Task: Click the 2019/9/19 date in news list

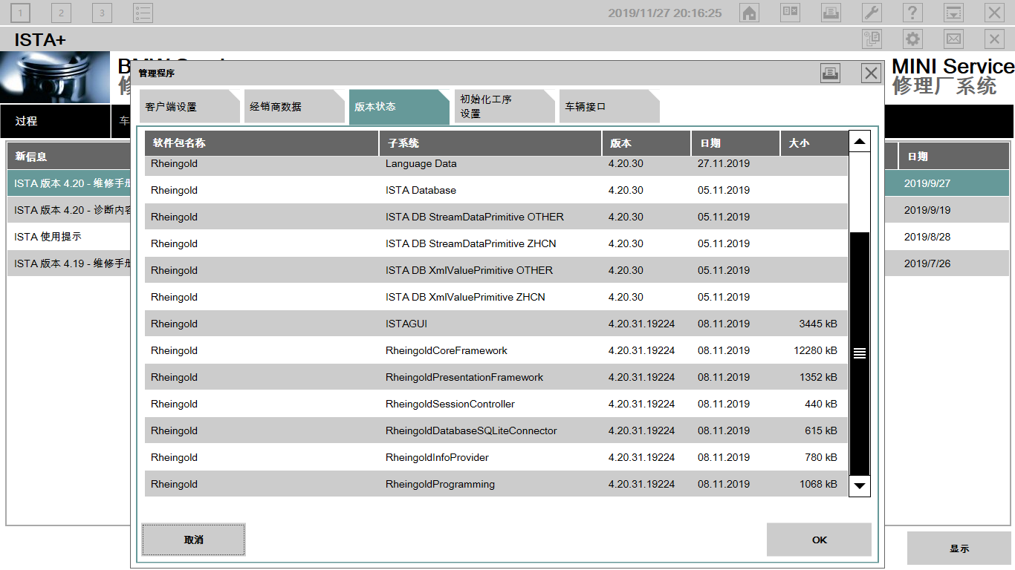Action: [927, 210]
